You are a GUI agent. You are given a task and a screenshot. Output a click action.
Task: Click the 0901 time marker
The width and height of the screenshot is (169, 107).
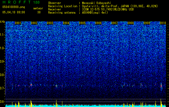(x=18, y=23)
